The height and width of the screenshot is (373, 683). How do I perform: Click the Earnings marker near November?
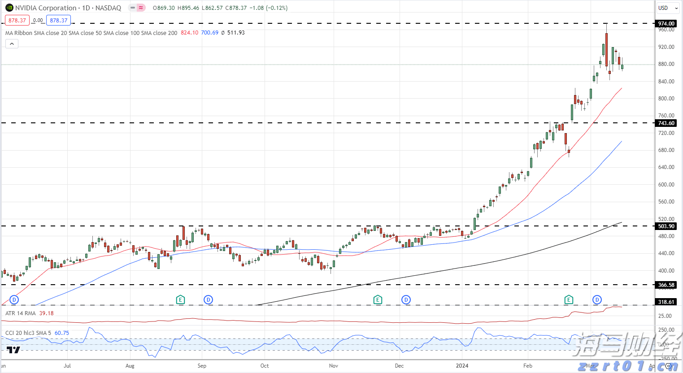coord(378,299)
